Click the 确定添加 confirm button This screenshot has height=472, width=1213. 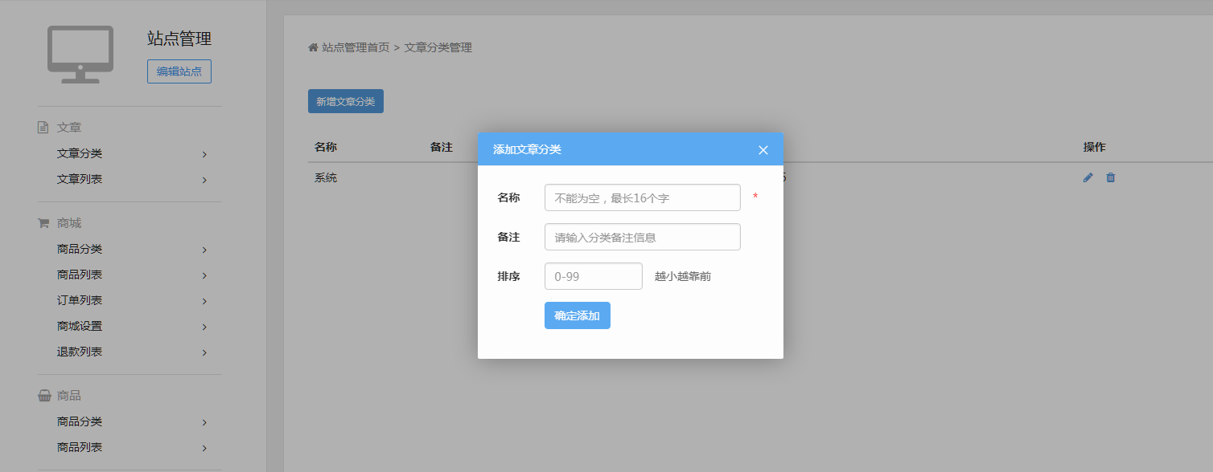click(x=577, y=315)
